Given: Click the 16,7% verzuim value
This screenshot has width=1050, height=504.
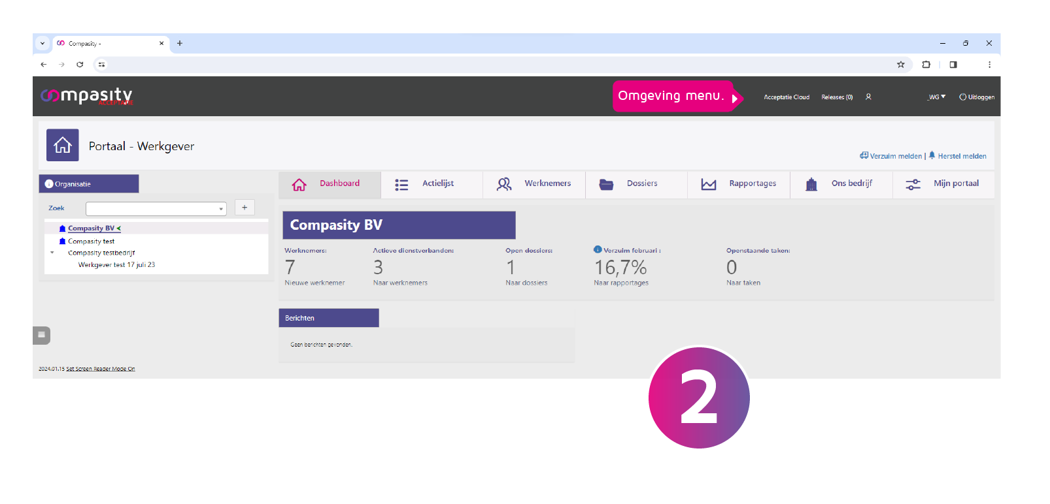Looking at the screenshot, I should pyautogui.click(x=620, y=268).
